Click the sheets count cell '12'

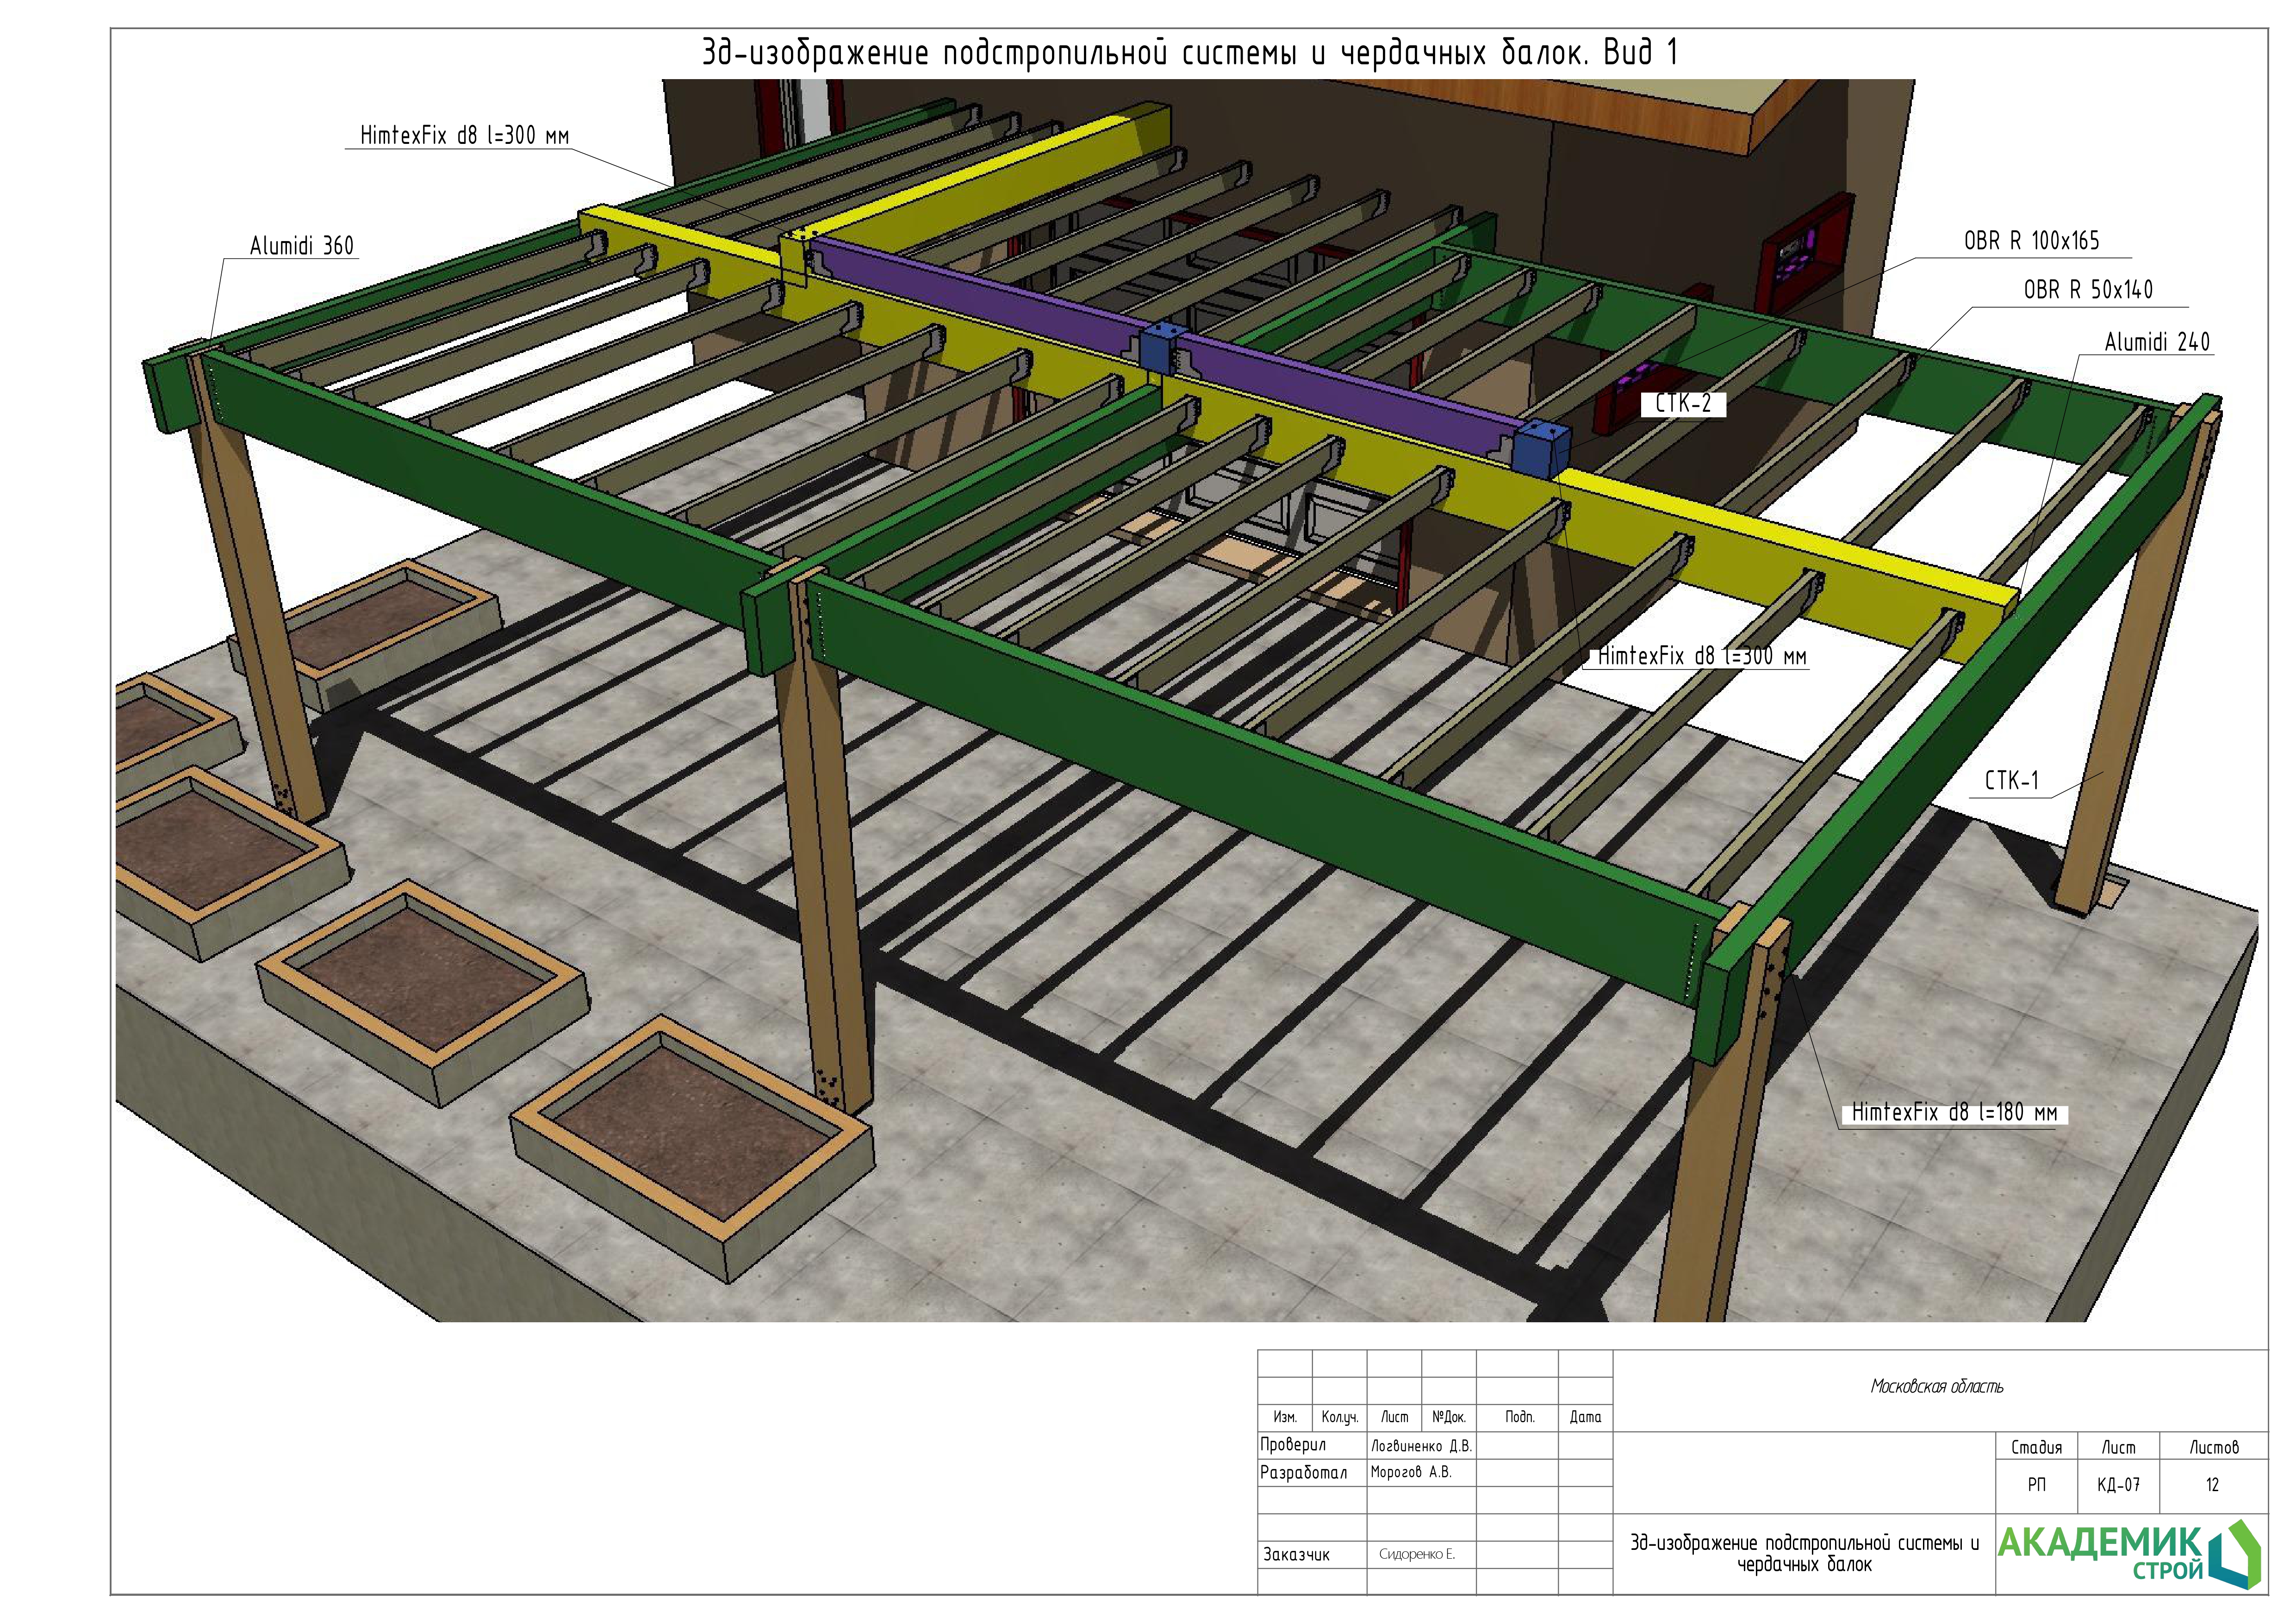pyautogui.click(x=2212, y=1485)
